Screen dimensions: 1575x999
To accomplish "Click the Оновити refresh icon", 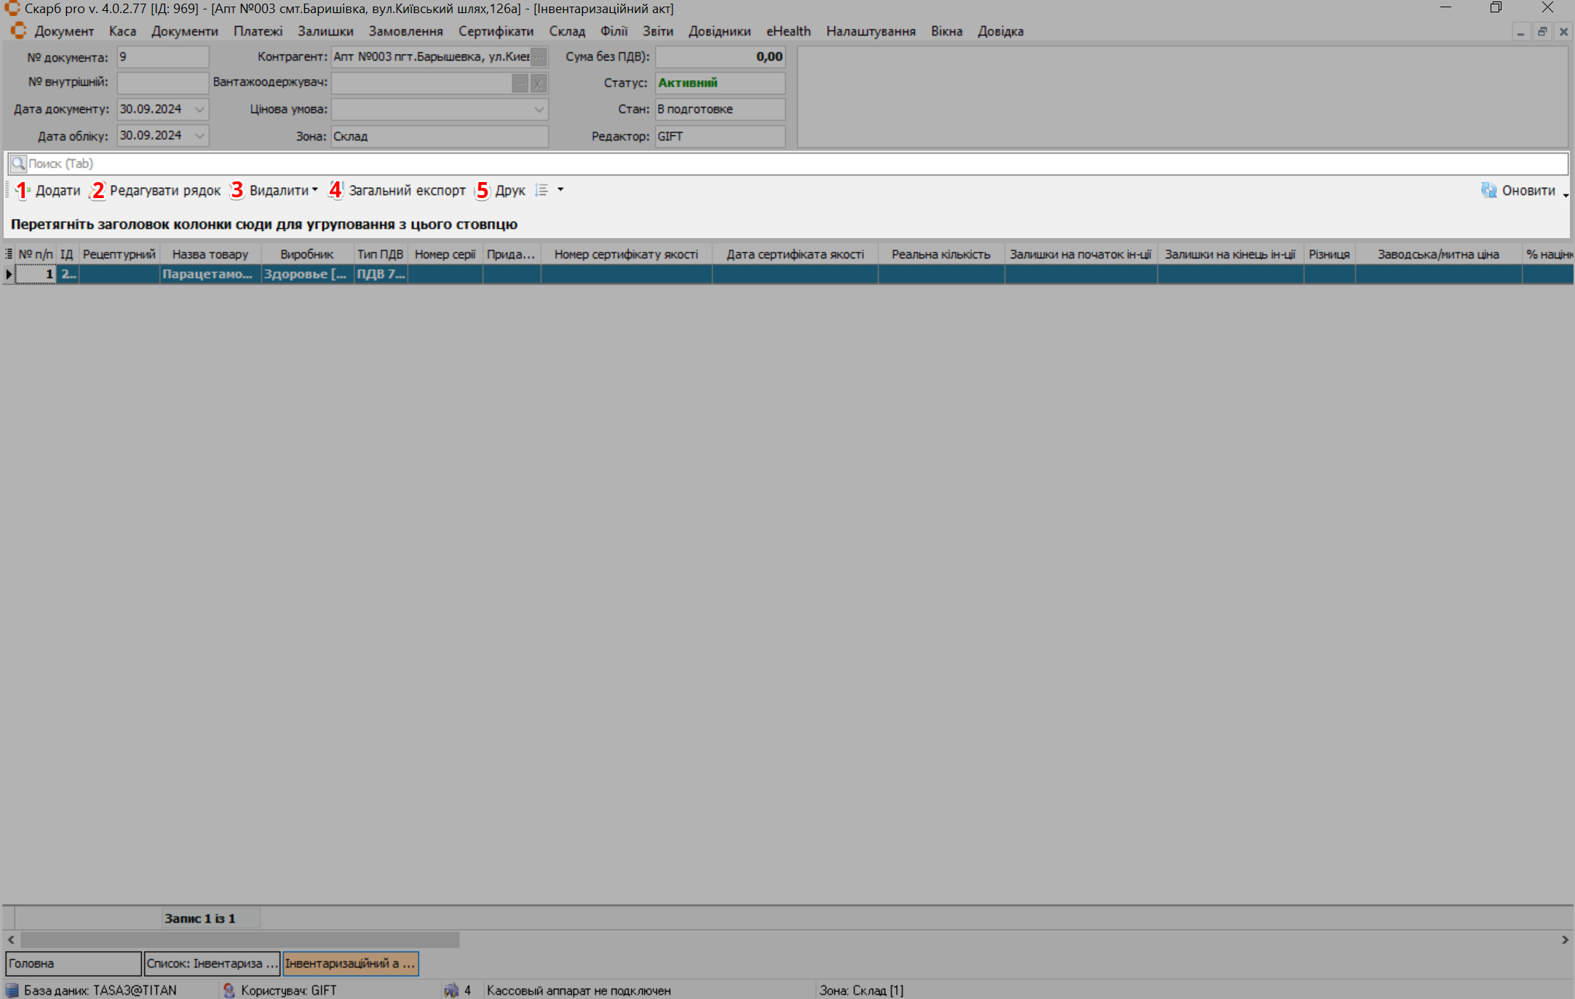I will pos(1488,190).
